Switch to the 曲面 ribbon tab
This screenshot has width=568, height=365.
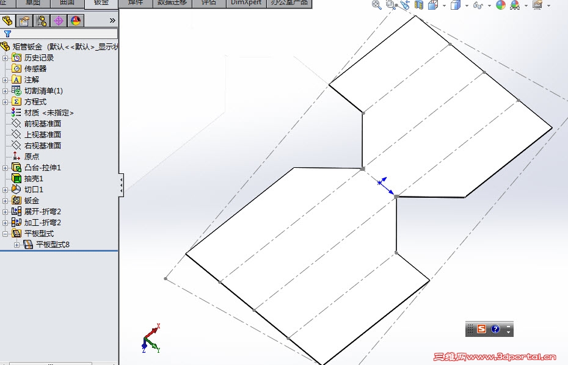tap(67, 3)
